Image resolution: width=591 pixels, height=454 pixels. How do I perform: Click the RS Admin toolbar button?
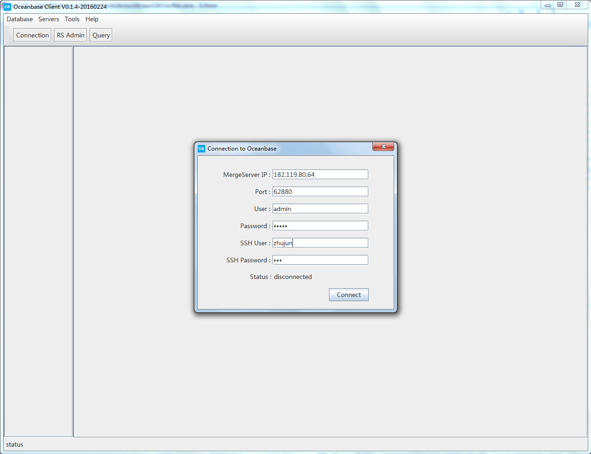click(x=70, y=35)
